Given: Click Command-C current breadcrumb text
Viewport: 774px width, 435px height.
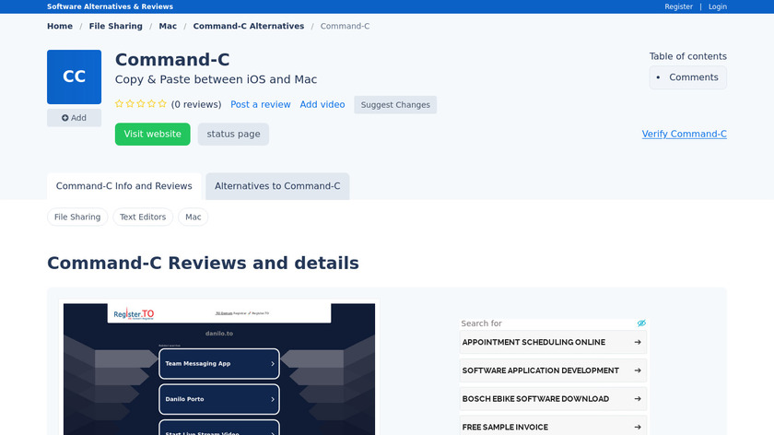Looking at the screenshot, I should pos(345,26).
